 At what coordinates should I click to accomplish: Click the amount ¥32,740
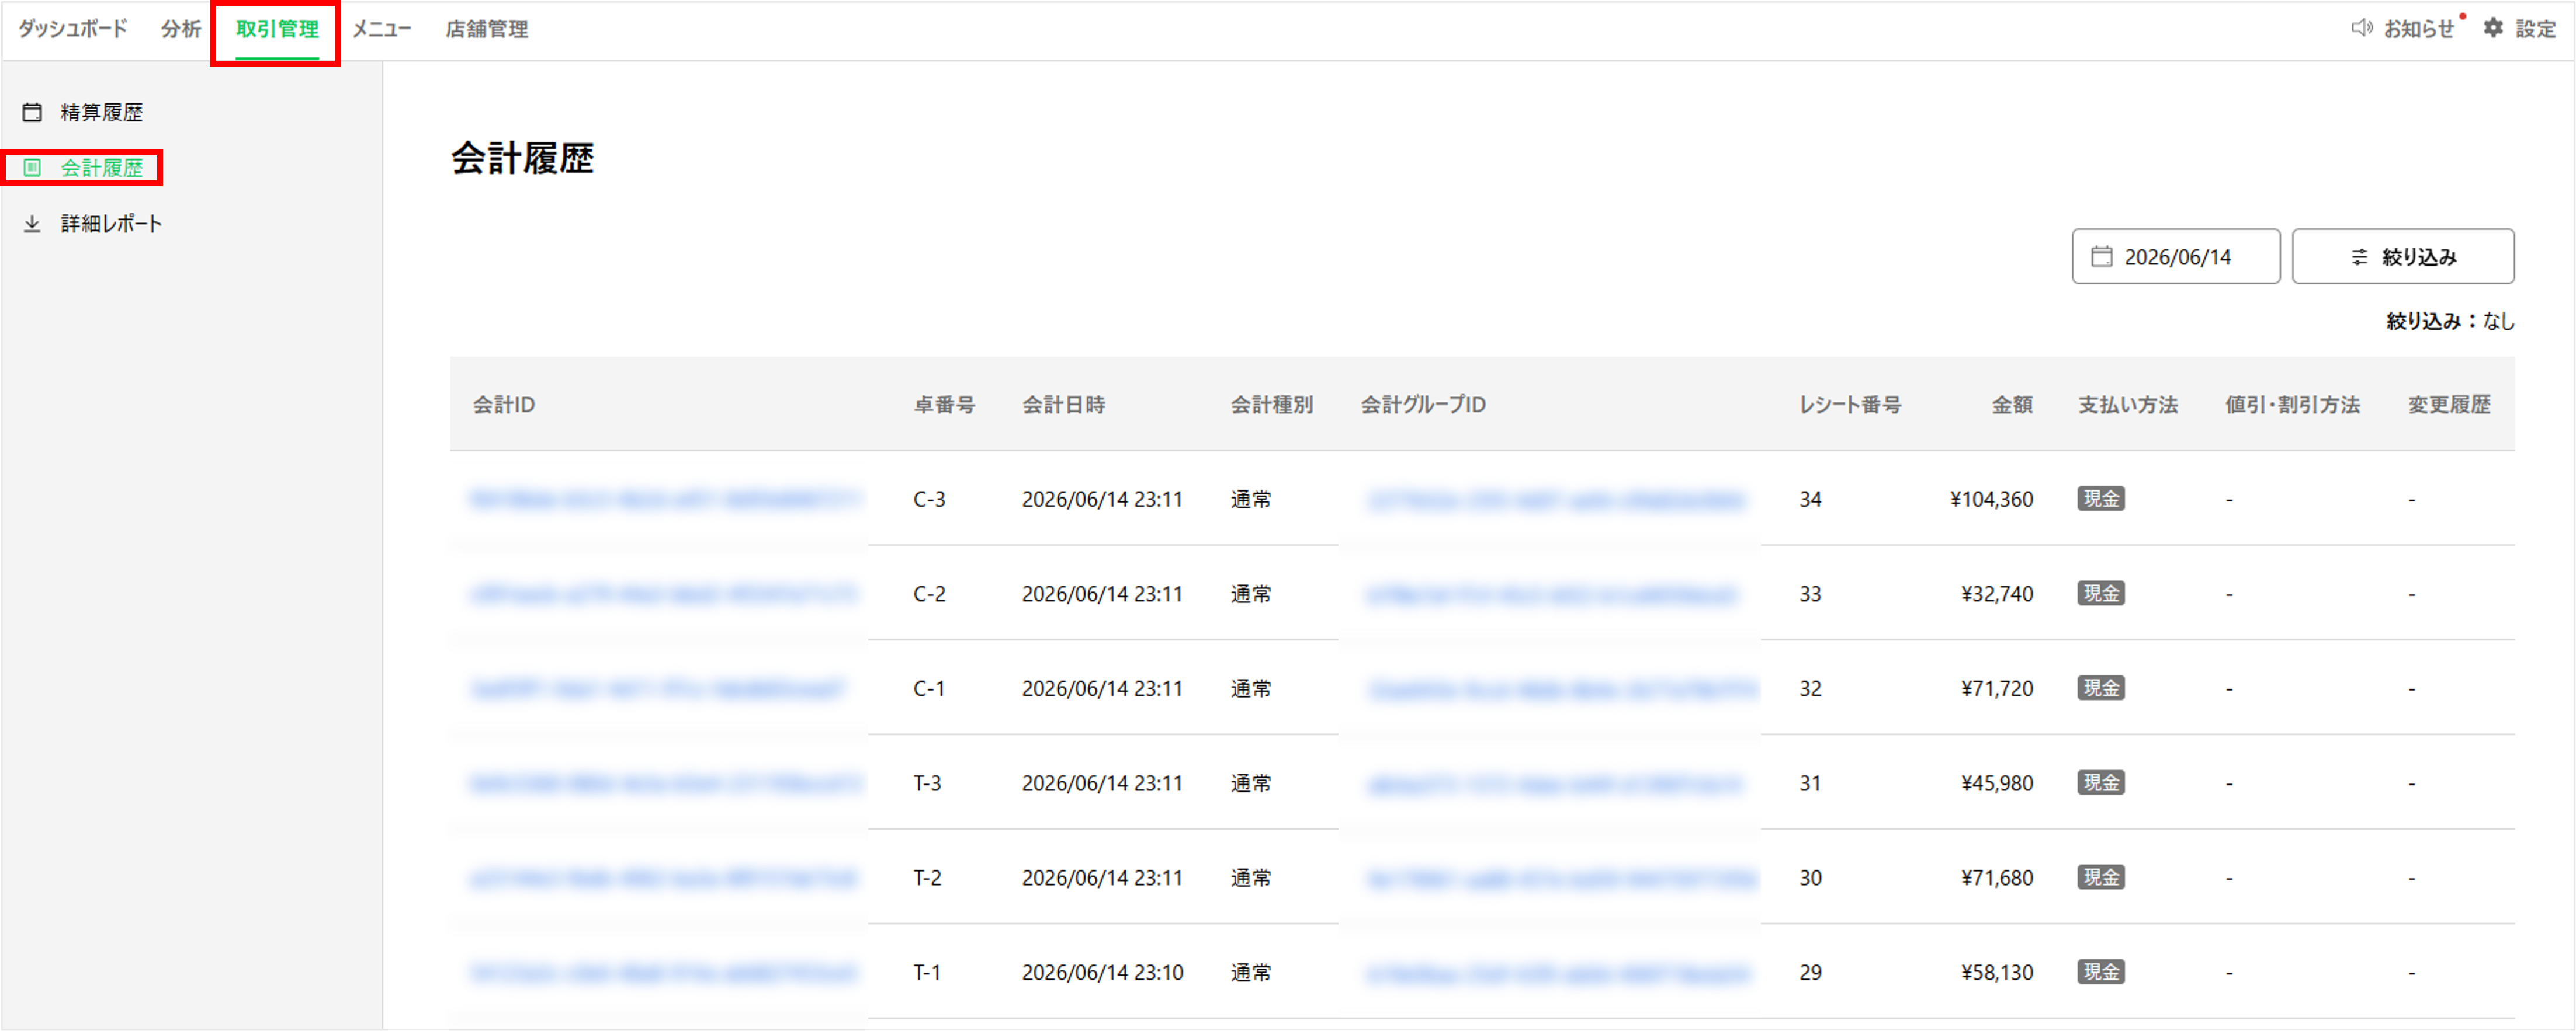pos(1997,593)
